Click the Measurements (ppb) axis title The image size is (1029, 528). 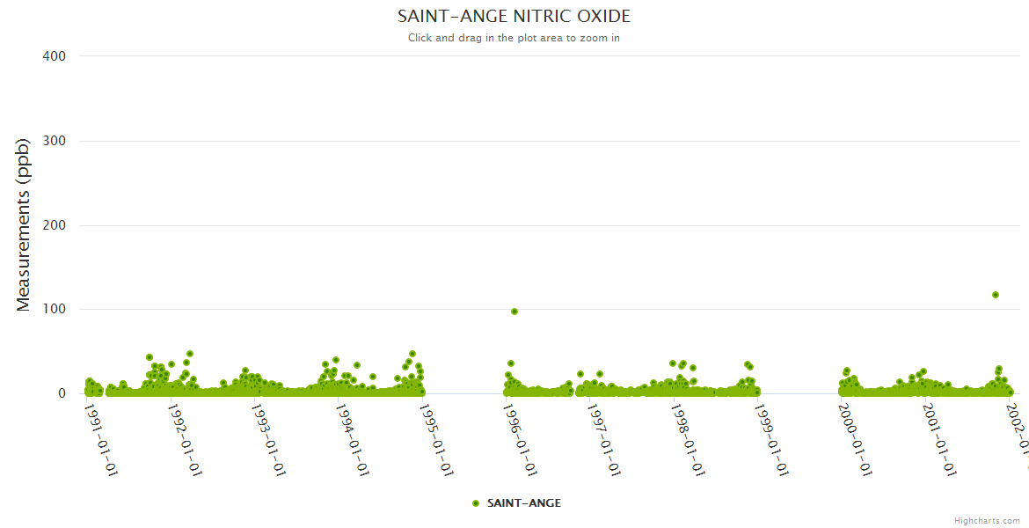pyautogui.click(x=24, y=225)
